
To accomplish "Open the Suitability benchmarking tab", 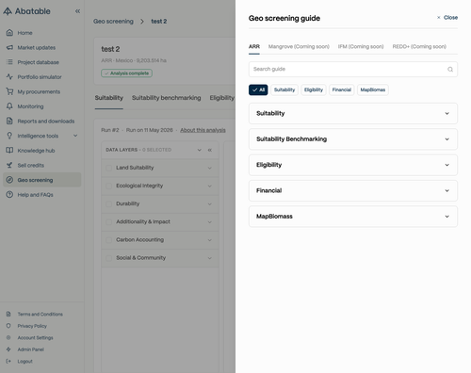I will coord(167,98).
